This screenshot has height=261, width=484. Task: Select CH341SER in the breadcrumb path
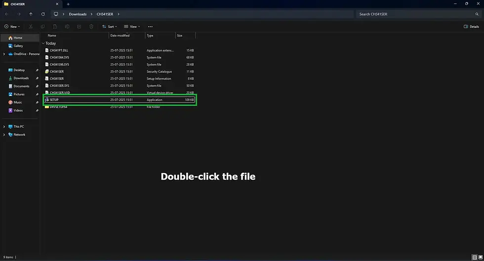(105, 14)
